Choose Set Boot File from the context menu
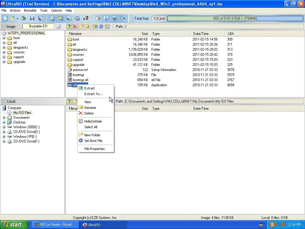Screen dimensions: 305x229 coord(96,141)
